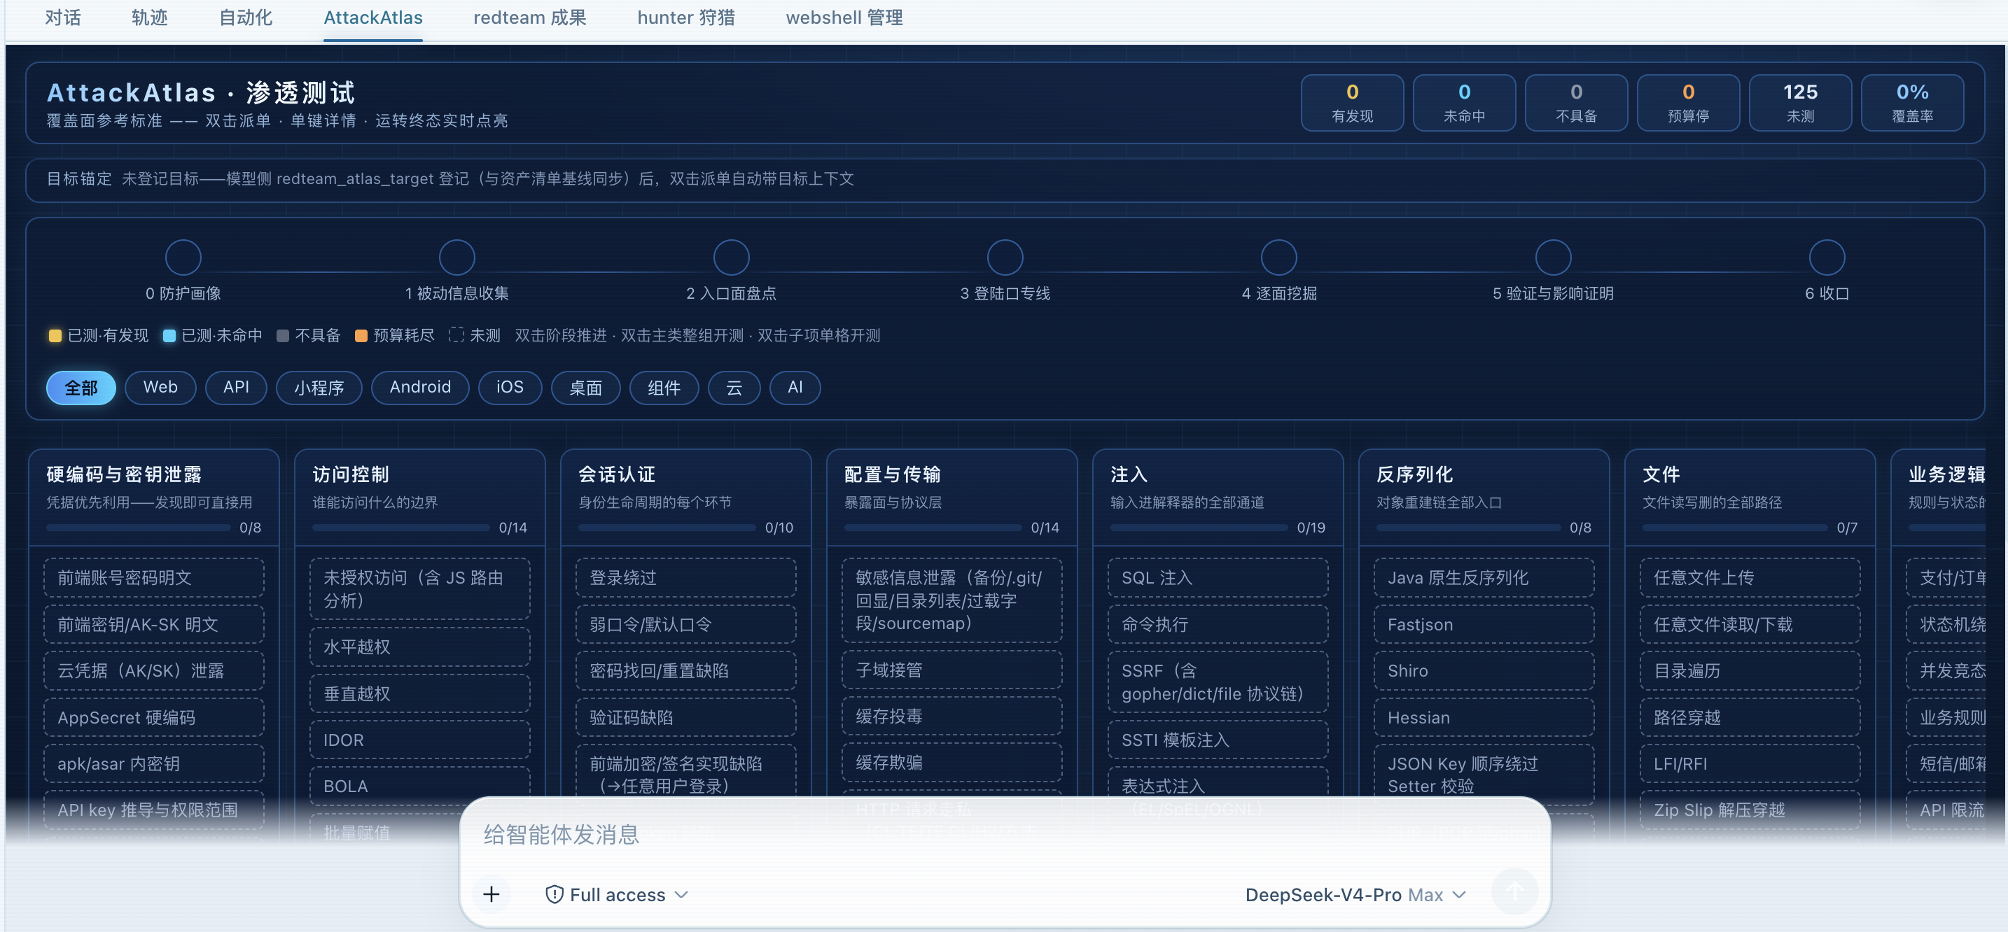Switch to the 轨迹 tab
Image resolution: width=2008 pixels, height=932 pixels.
tap(150, 17)
